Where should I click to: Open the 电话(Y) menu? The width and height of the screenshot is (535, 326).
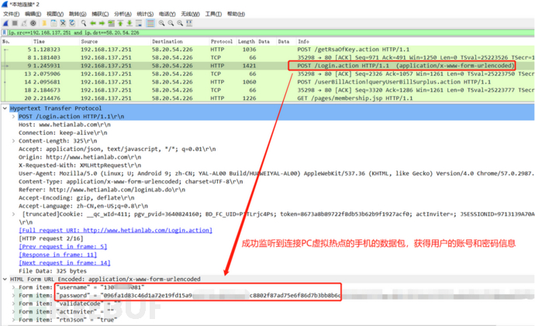pos(167,14)
